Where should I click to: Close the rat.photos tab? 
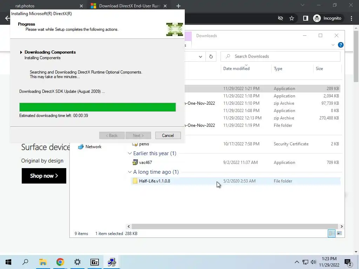tap(81, 6)
